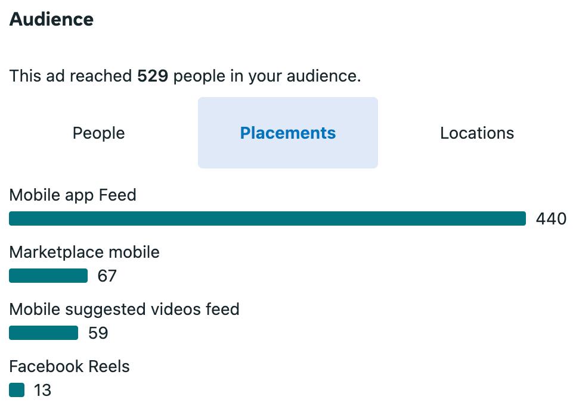This screenshot has width=576, height=406.
Task: Click the Mobile app Feed label
Action: [x=73, y=195]
